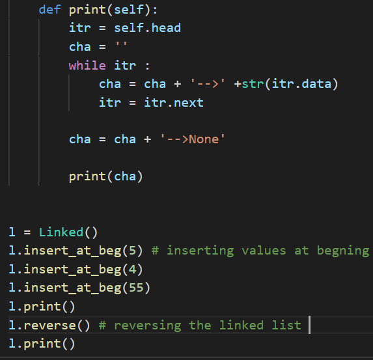Click the 'while' keyword
The width and height of the screenshot is (373, 360).
pyautogui.click(x=87, y=65)
